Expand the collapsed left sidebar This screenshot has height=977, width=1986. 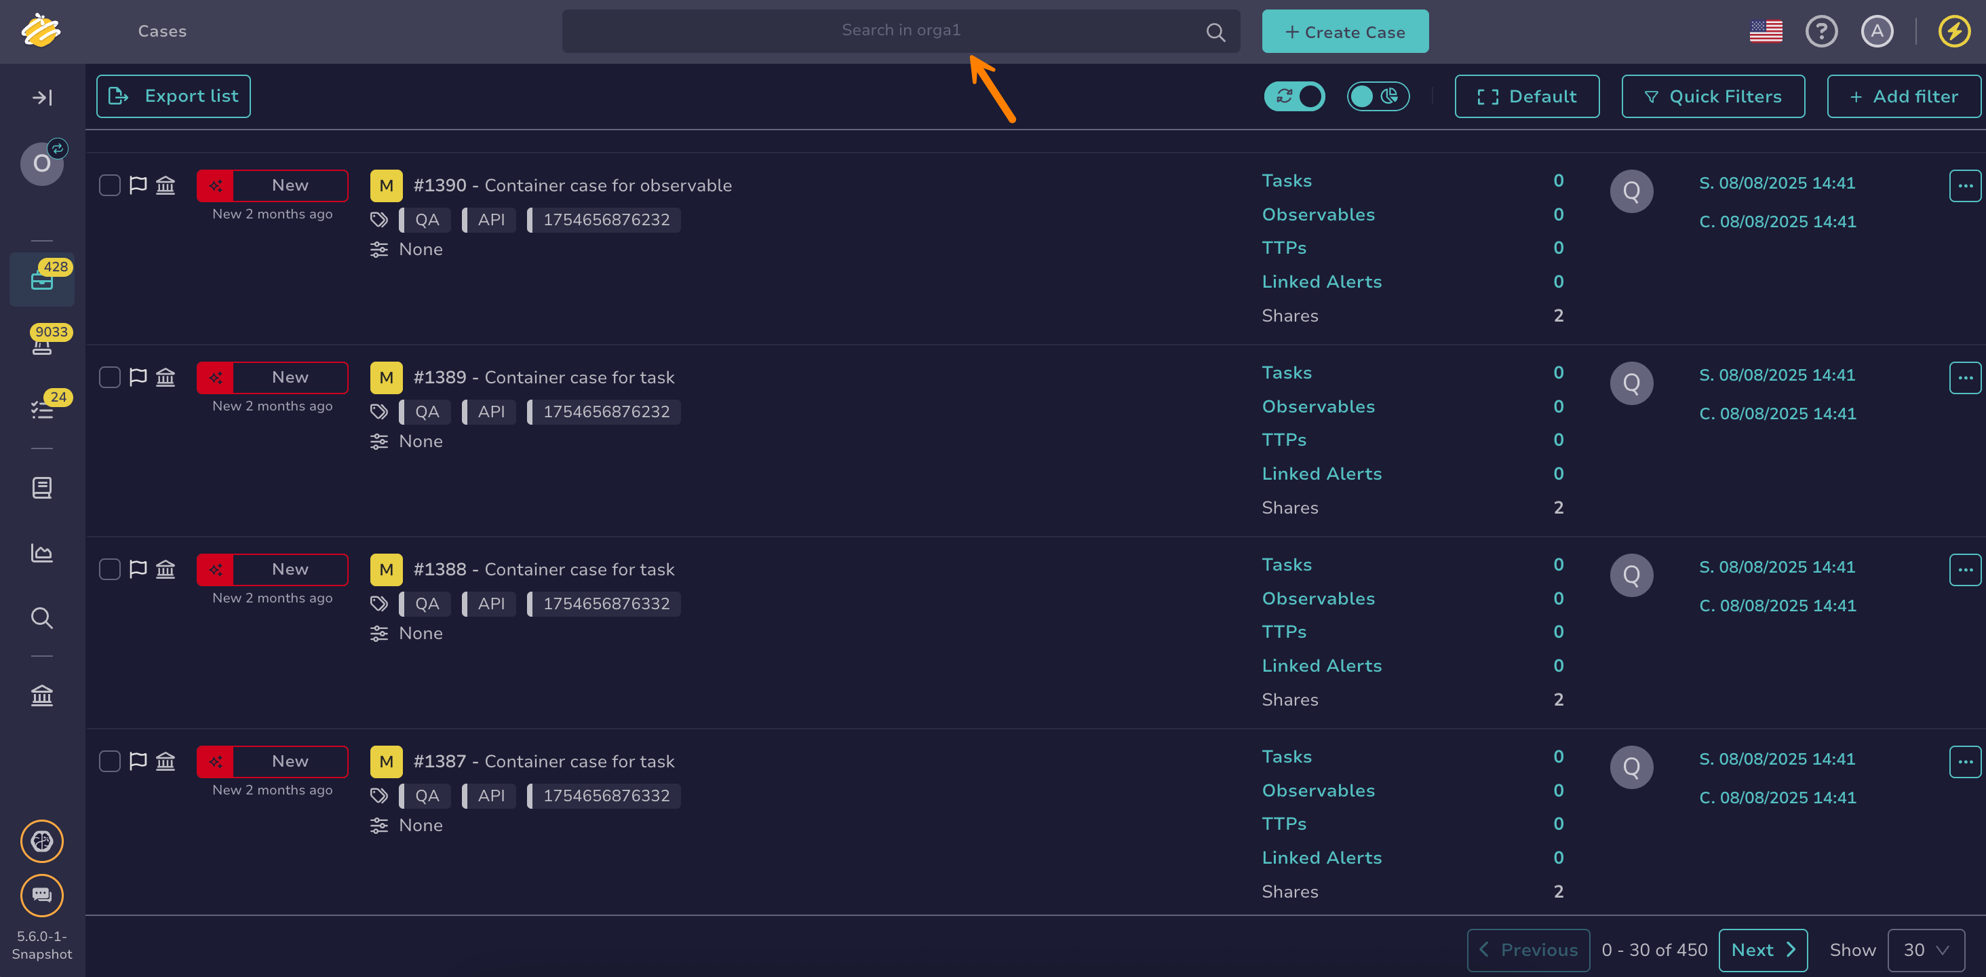click(41, 97)
